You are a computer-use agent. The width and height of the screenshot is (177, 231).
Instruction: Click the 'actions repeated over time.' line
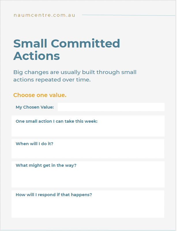[x=52, y=80]
